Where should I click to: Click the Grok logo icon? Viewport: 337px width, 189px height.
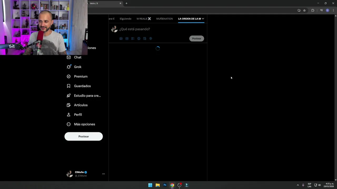pyautogui.click(x=69, y=67)
